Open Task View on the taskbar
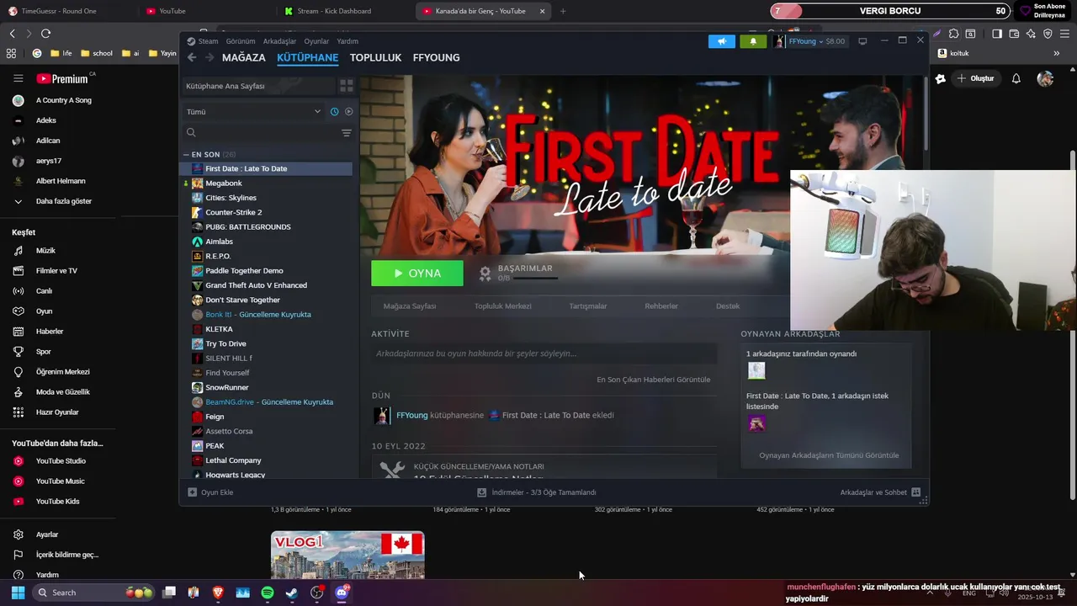The image size is (1077, 606). 169,593
